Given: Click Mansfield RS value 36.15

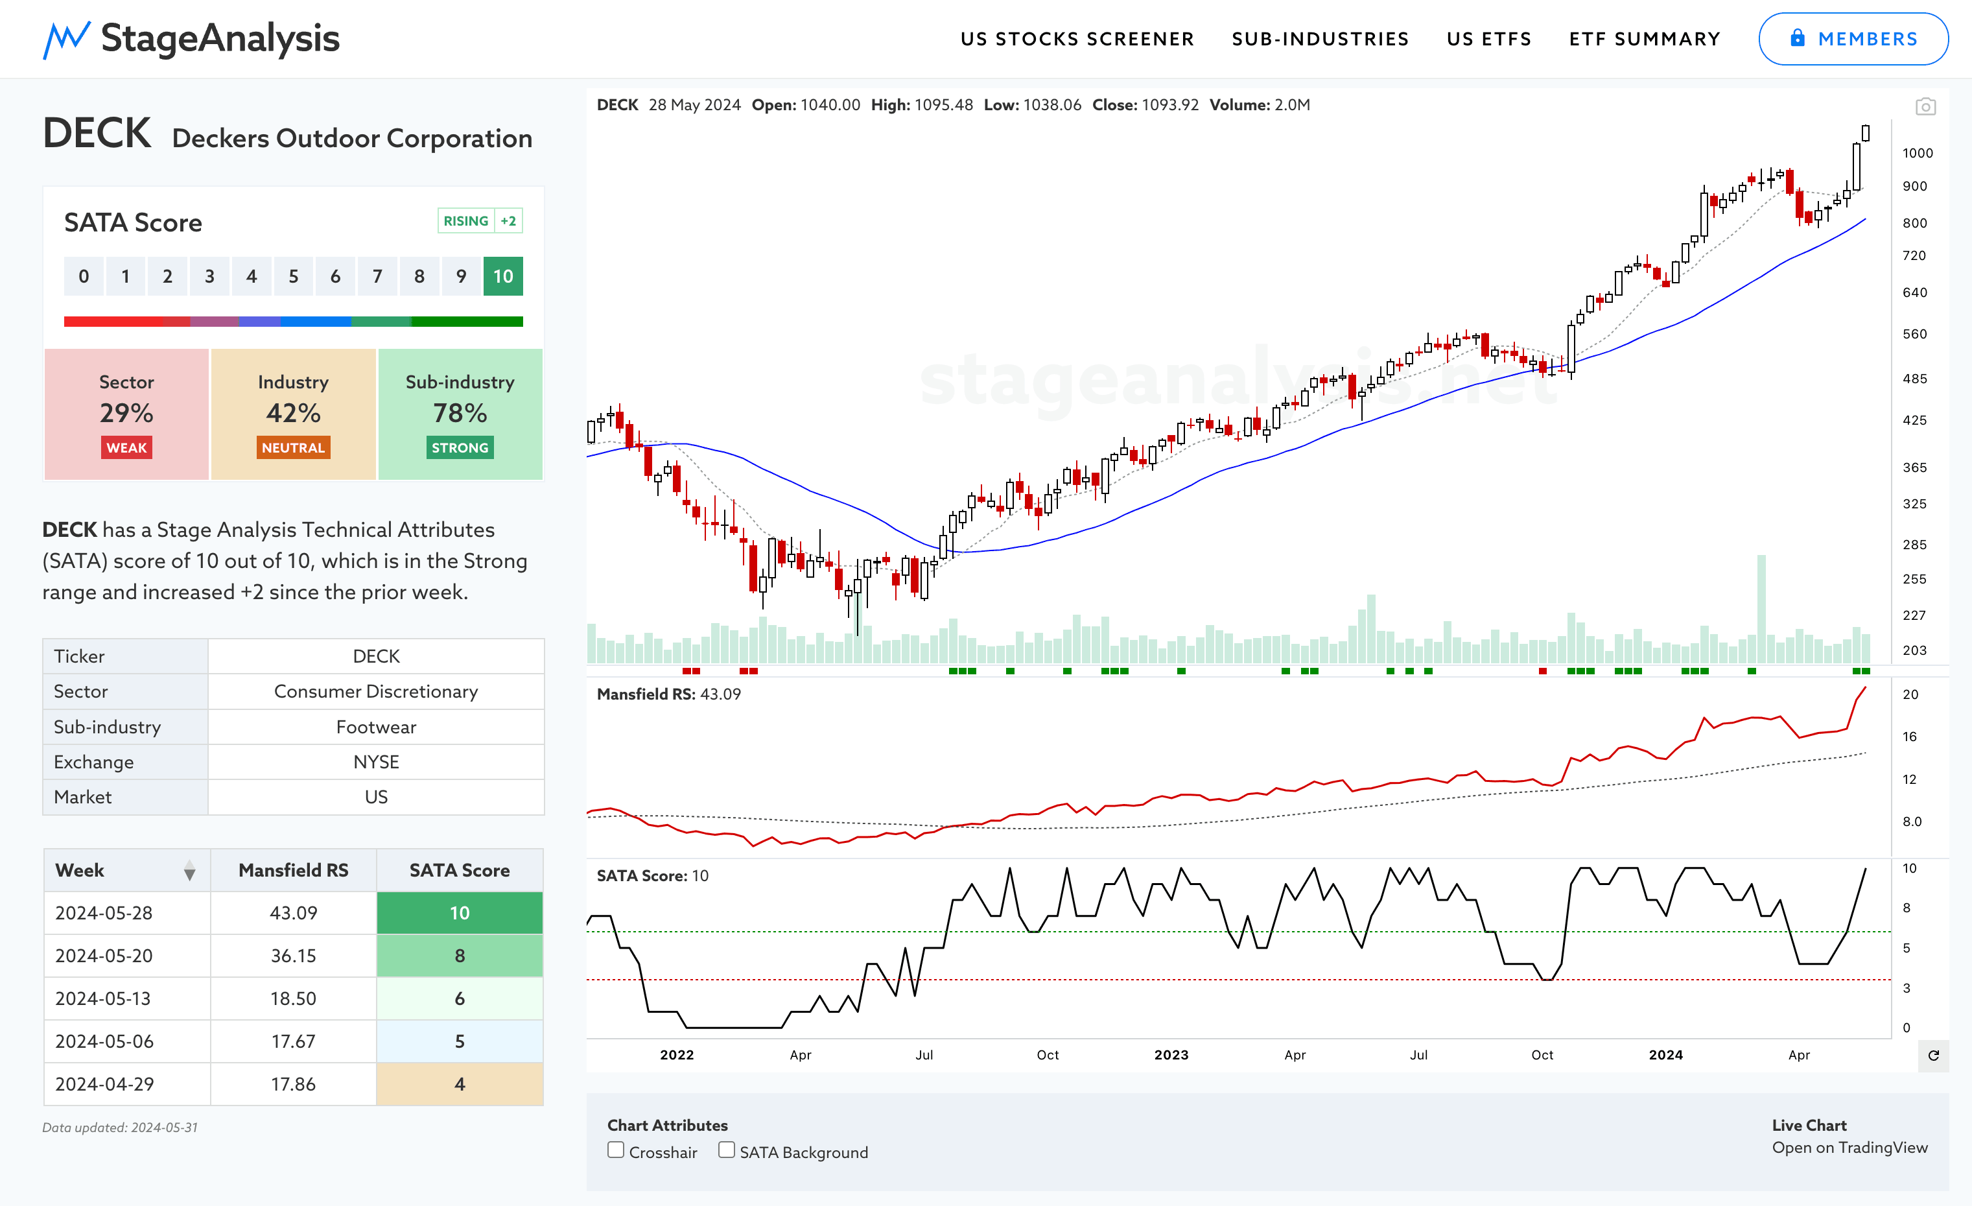Looking at the screenshot, I should (x=293, y=956).
